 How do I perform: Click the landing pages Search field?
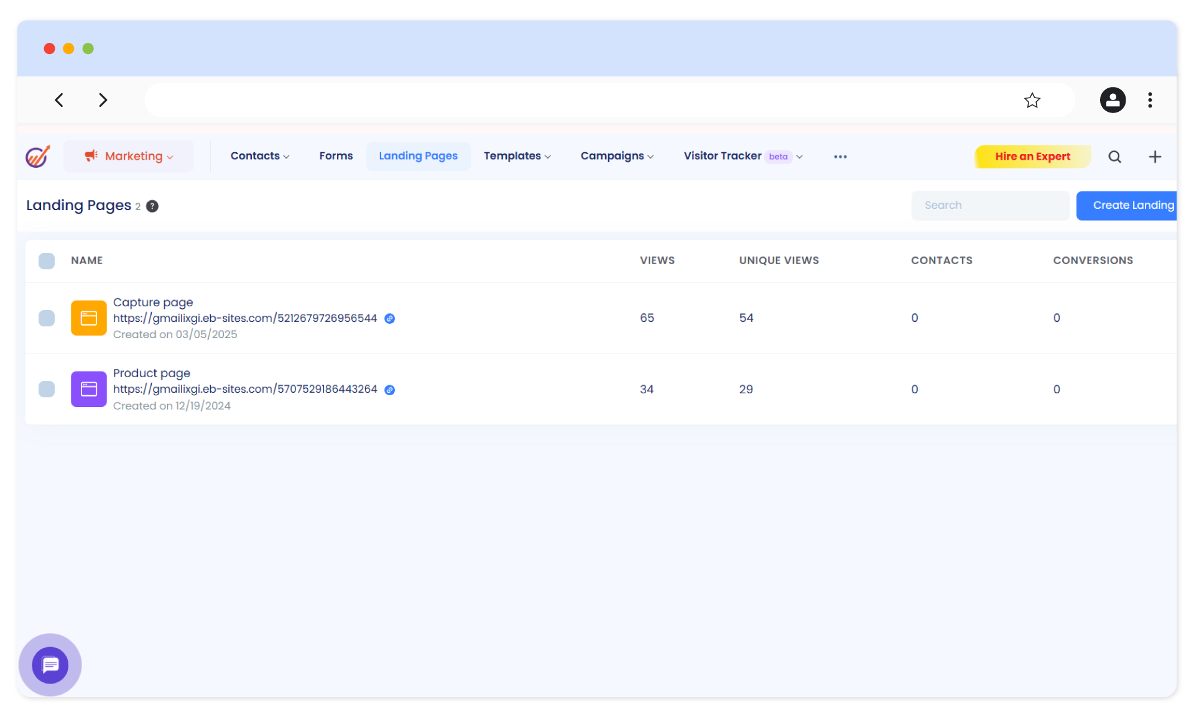point(989,206)
